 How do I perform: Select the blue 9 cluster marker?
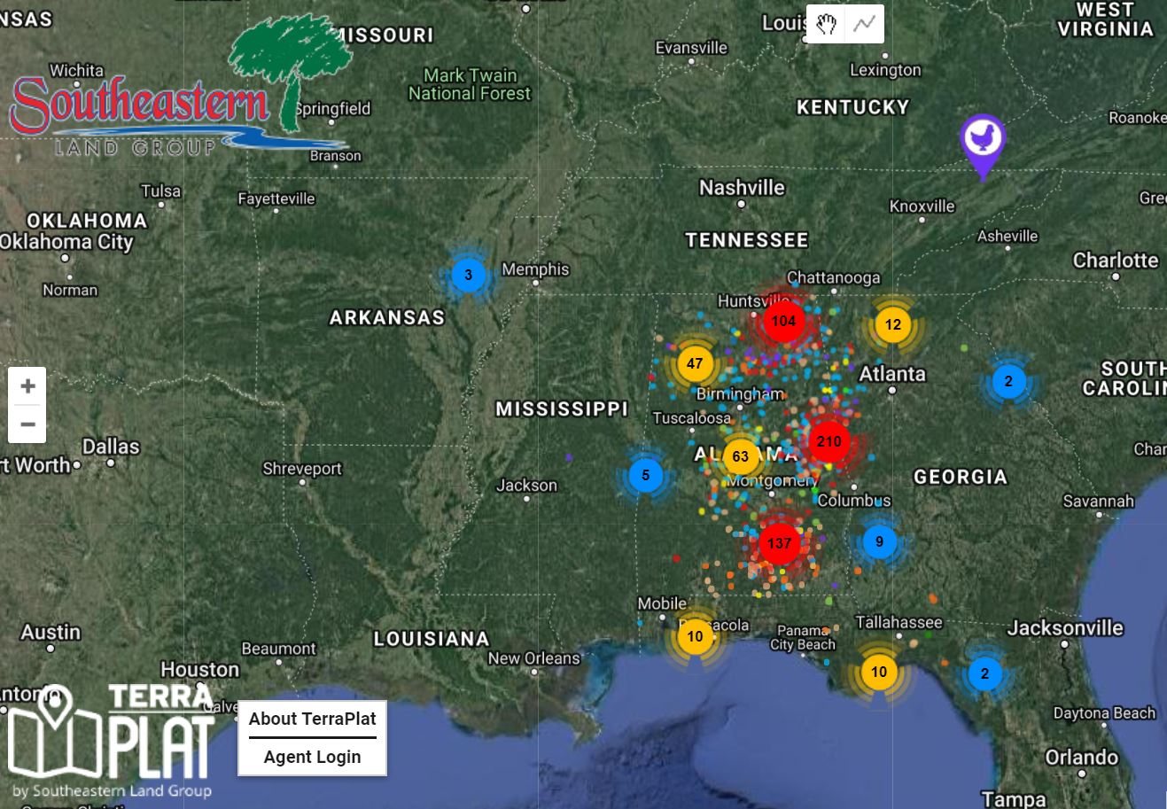(879, 541)
